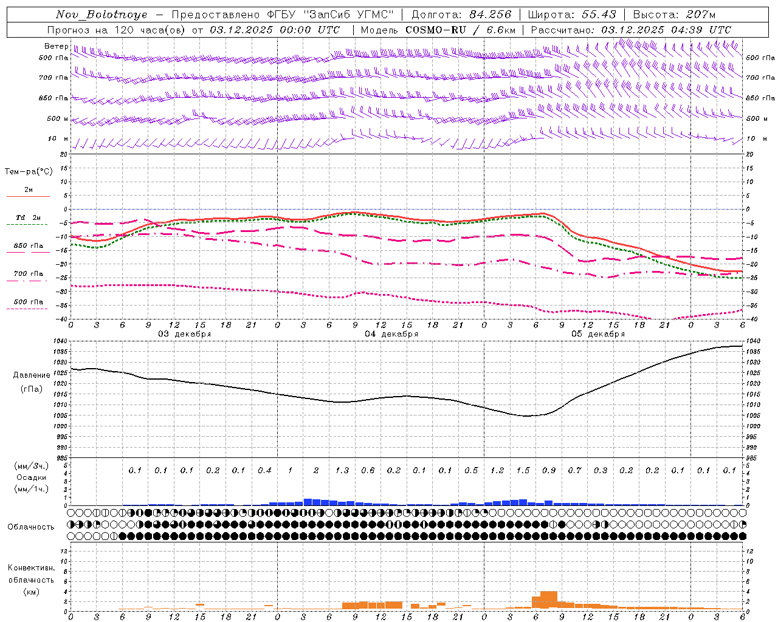Click the 03 декабря date label
Image resolution: width=778 pixels, height=622 pixels.
click(x=185, y=334)
